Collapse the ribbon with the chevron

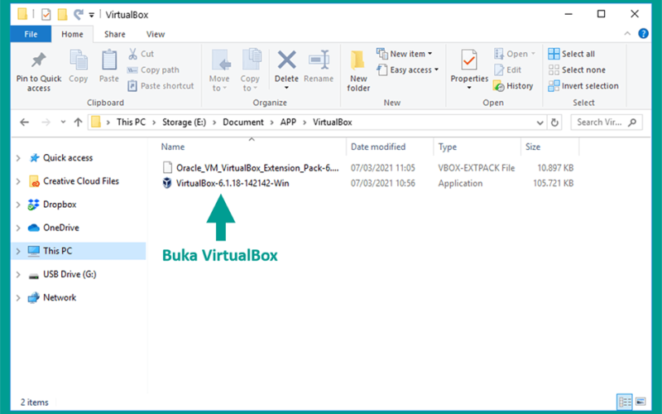point(627,33)
